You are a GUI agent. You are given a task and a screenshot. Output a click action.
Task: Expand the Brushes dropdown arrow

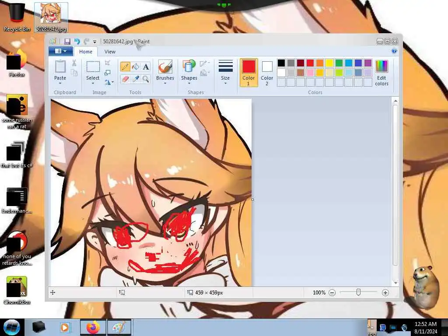point(165,83)
